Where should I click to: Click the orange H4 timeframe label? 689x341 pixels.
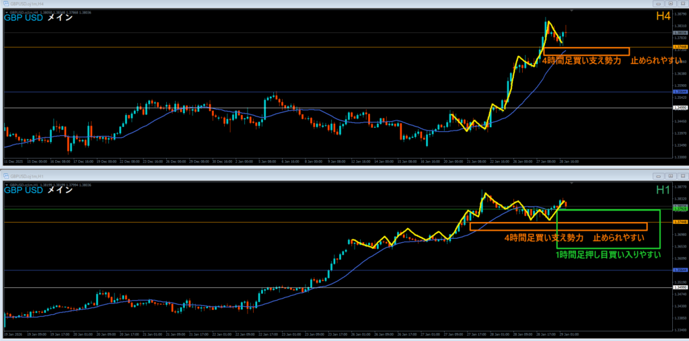662,17
